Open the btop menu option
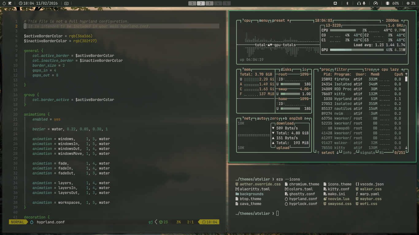This screenshot has width=419, height=235. 263,21
